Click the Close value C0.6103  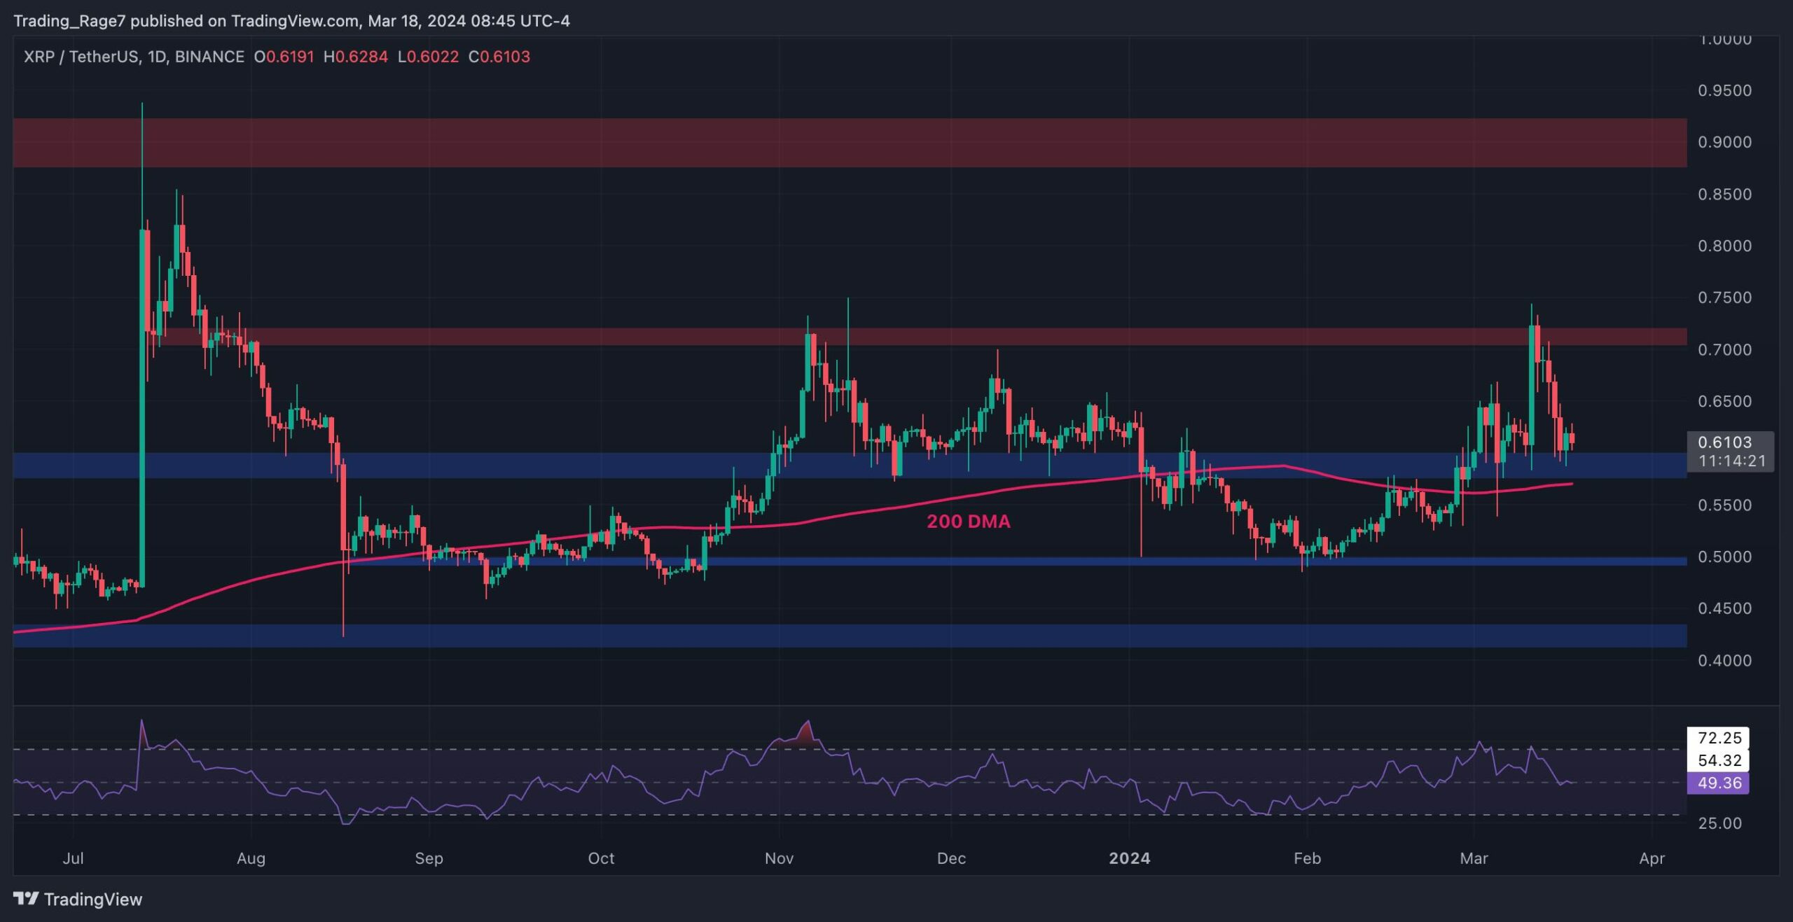click(x=499, y=57)
